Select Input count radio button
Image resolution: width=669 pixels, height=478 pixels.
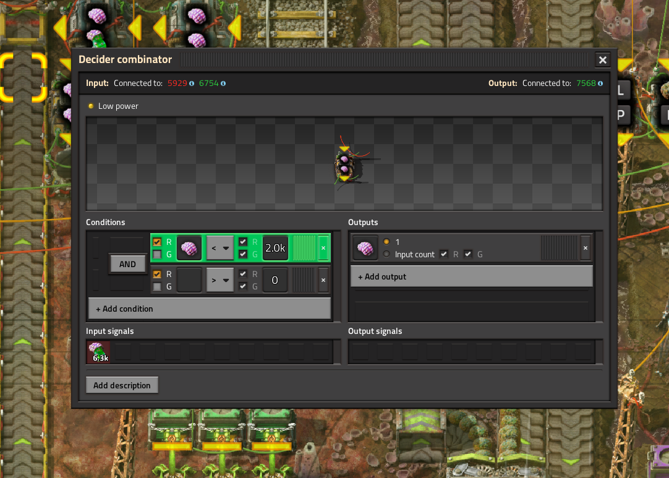point(386,254)
